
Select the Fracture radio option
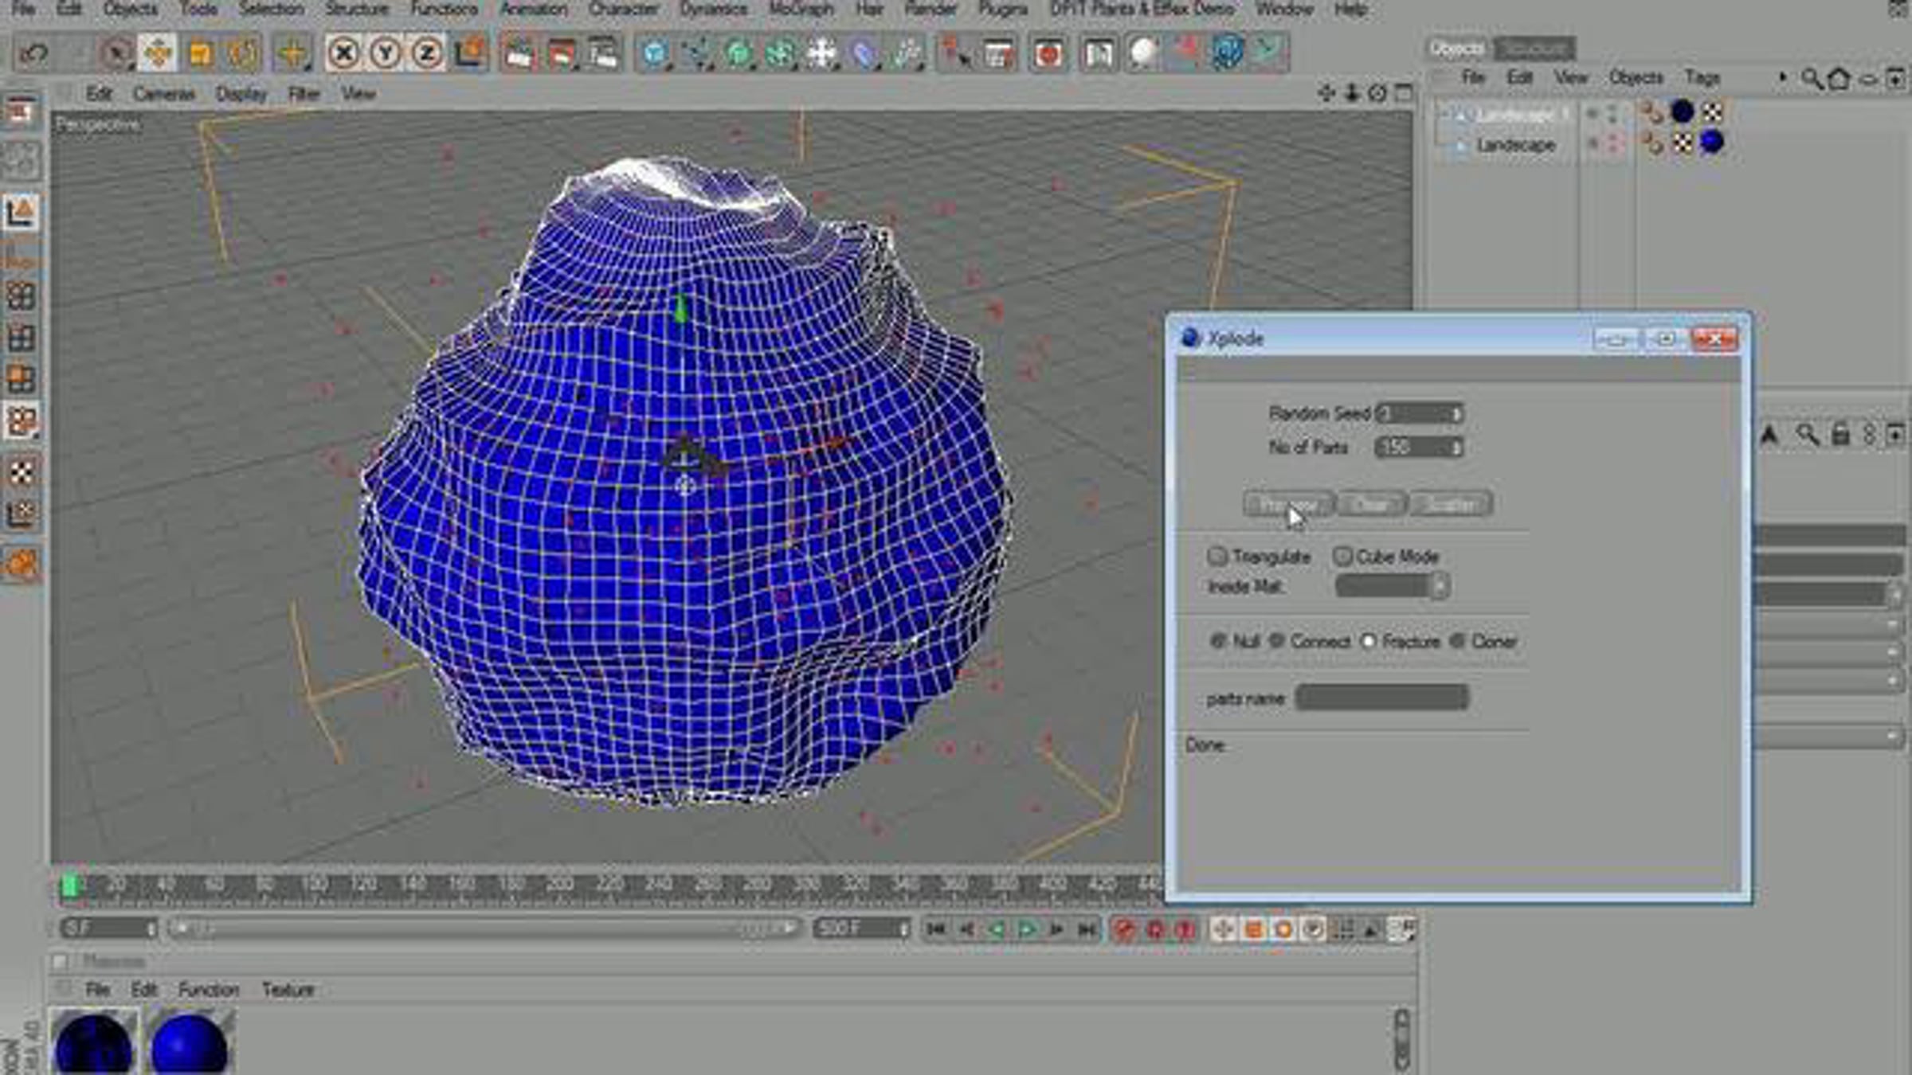click(1369, 641)
